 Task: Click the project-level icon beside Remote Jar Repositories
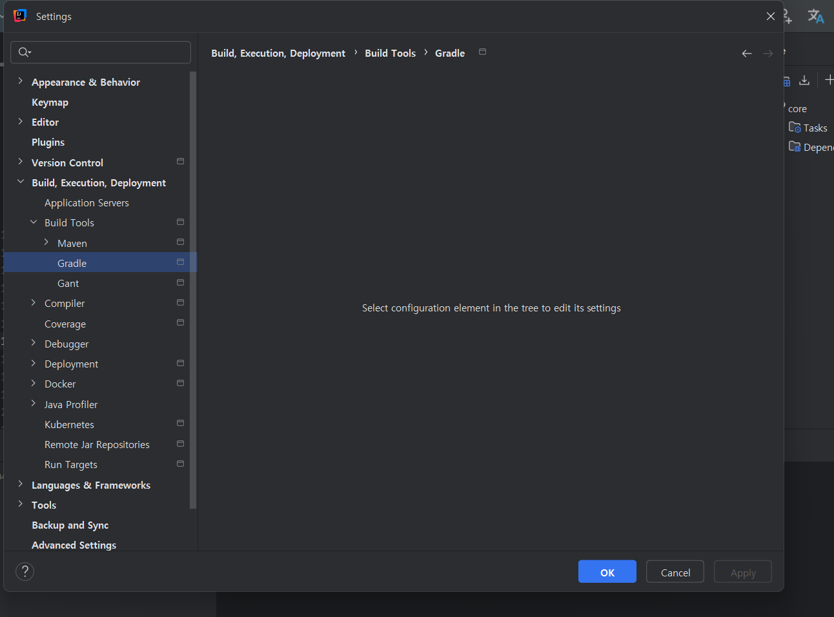click(181, 444)
